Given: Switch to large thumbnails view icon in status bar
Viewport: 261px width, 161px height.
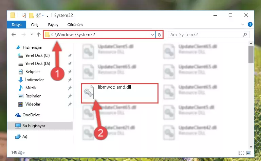Looking at the screenshot, I should click(x=249, y=153).
